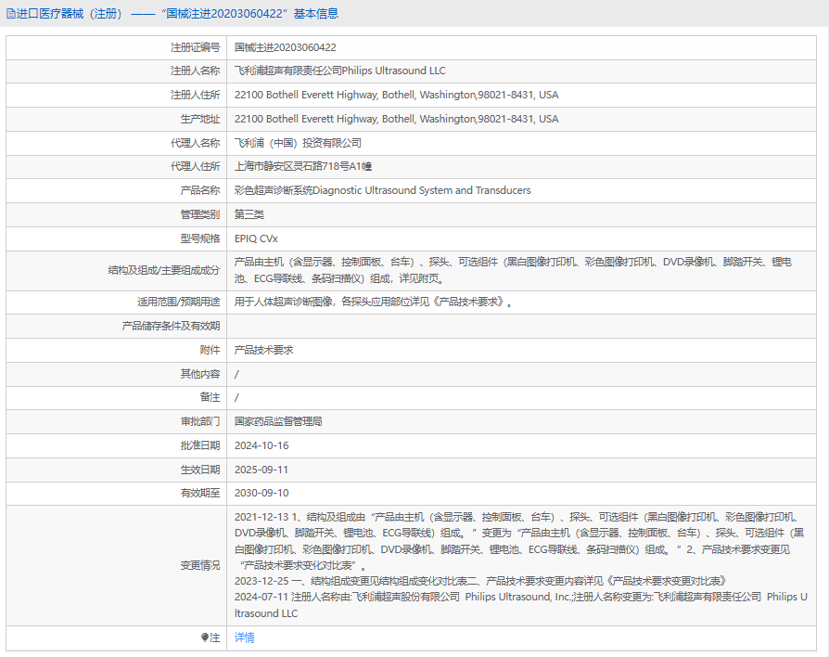Click the 型号规格 label
The image size is (829, 657).
pos(200,238)
